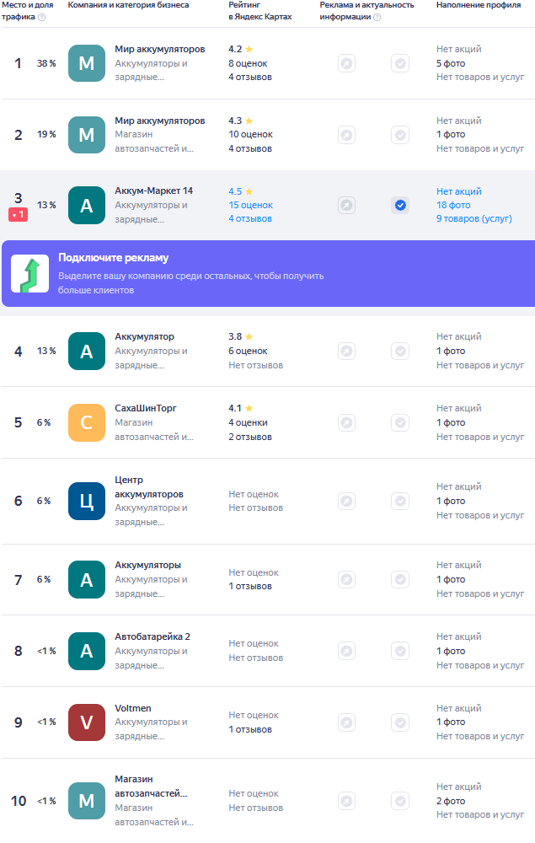Click the company name 'Автобатарейка 2'
This screenshot has width=535, height=843.
(152, 636)
